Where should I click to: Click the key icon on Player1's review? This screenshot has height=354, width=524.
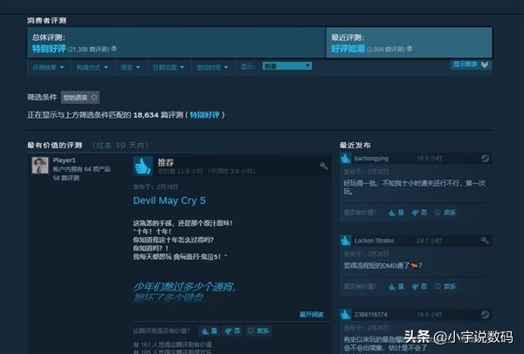pos(323,166)
